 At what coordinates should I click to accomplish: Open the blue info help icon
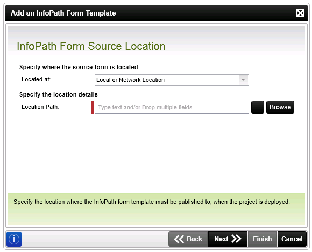[x=14, y=239]
